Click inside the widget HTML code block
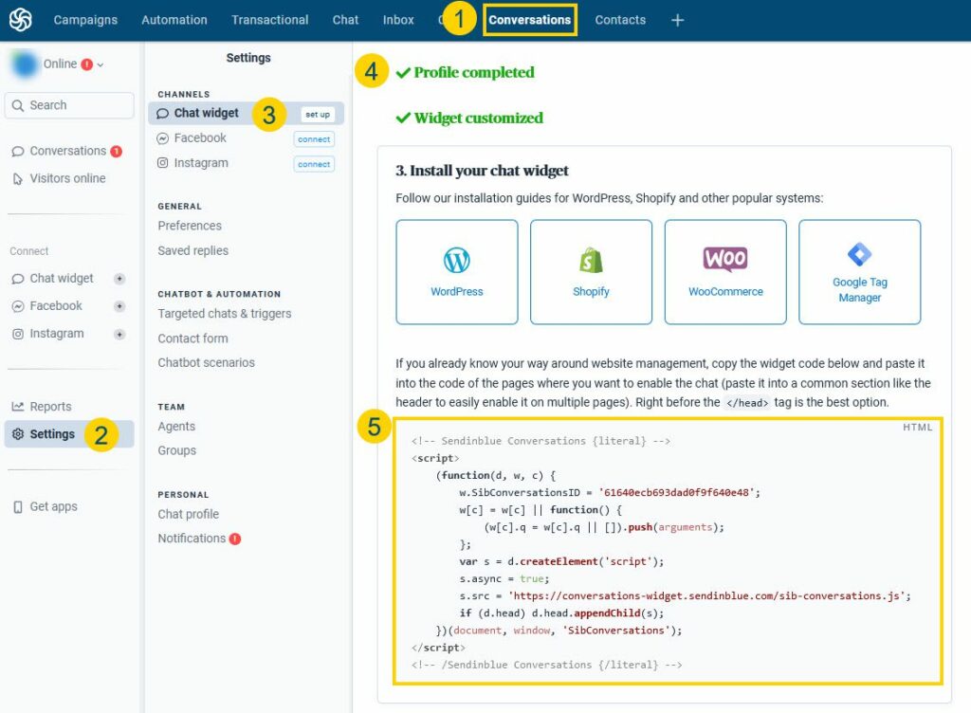Screen dimensions: 971x713 [x=668, y=552]
